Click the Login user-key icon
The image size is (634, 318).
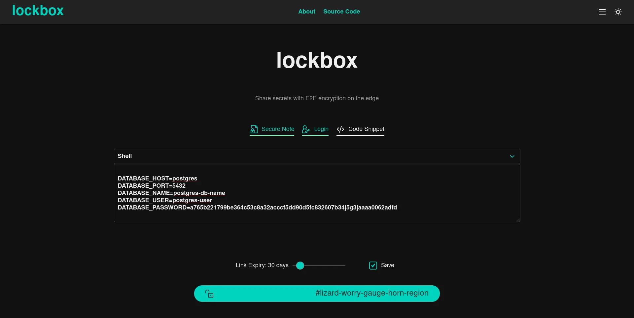coord(306,129)
